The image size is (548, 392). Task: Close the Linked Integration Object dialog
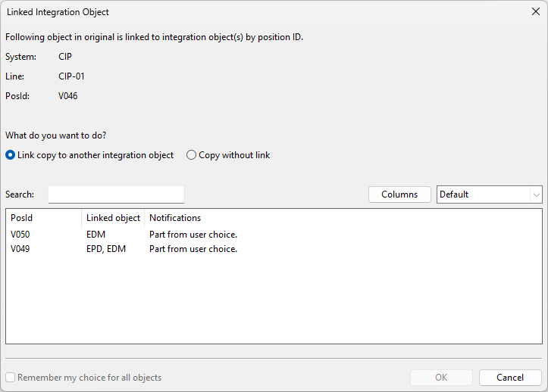point(535,11)
